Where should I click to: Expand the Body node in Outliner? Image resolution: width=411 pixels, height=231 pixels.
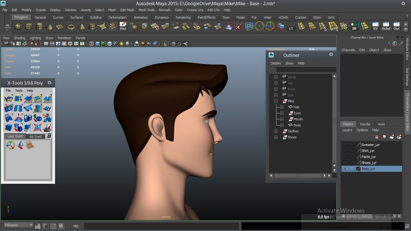tap(282, 125)
